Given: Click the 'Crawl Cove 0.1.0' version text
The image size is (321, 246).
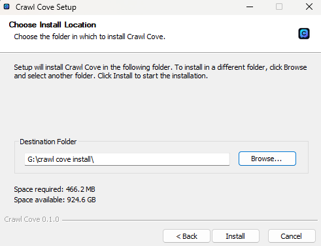Looking at the screenshot, I should coord(32,219).
